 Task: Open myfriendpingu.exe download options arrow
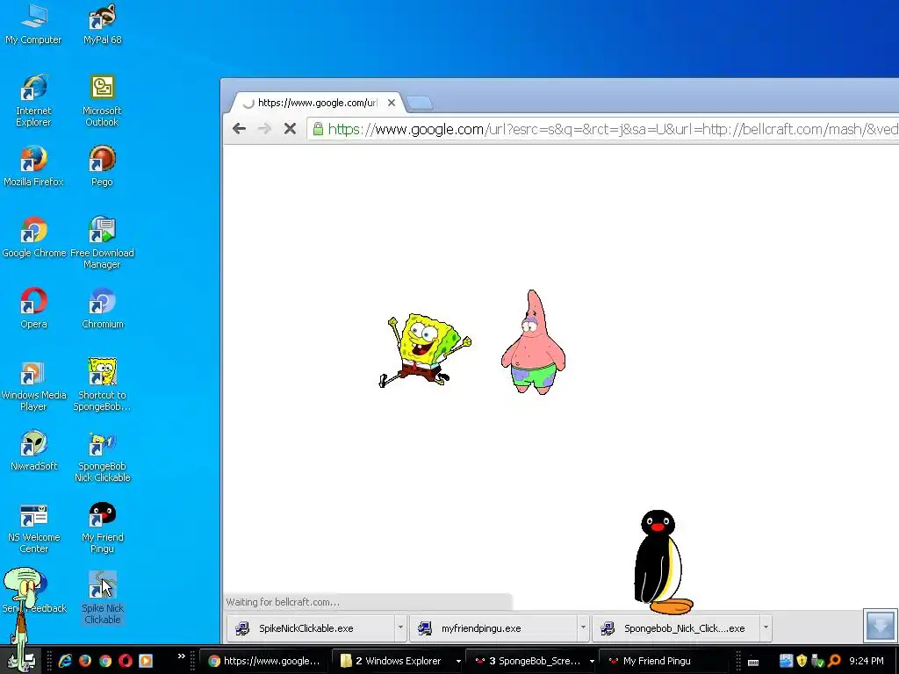click(x=583, y=627)
